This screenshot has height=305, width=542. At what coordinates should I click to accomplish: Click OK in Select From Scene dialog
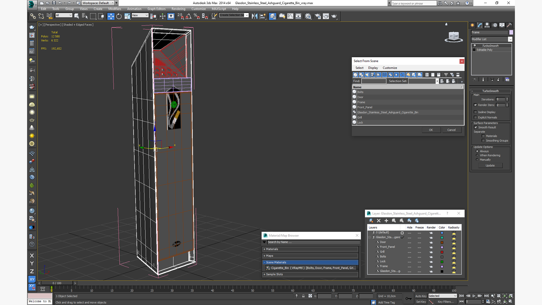431,130
